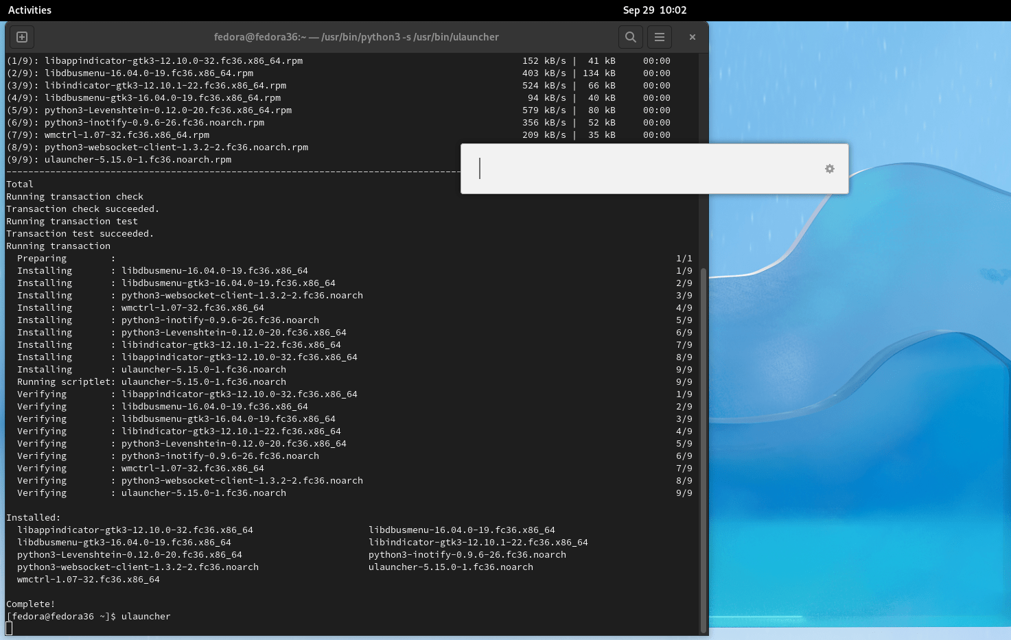Click the 'Preparing' row label
The image size is (1011, 640).
(x=42, y=259)
